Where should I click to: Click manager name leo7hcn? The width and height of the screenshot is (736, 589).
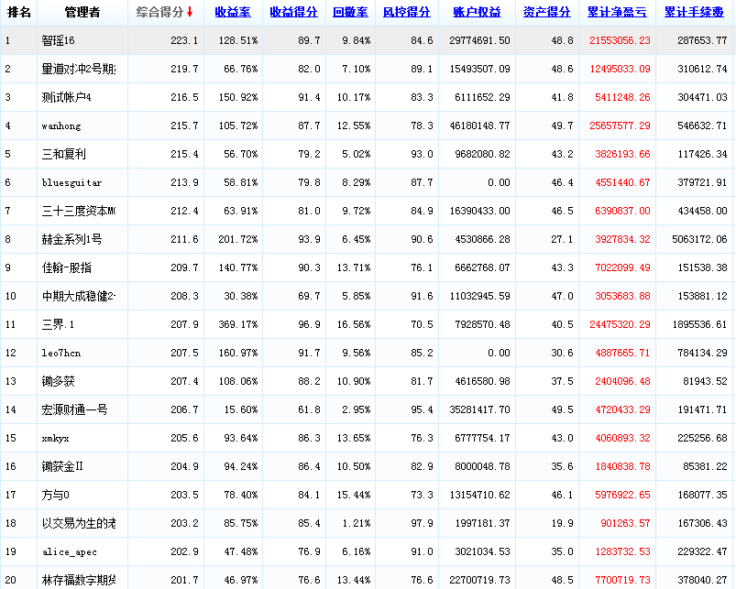tap(61, 354)
